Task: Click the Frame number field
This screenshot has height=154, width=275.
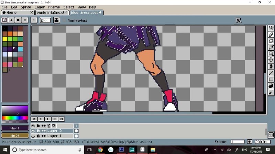Action: [238, 142]
